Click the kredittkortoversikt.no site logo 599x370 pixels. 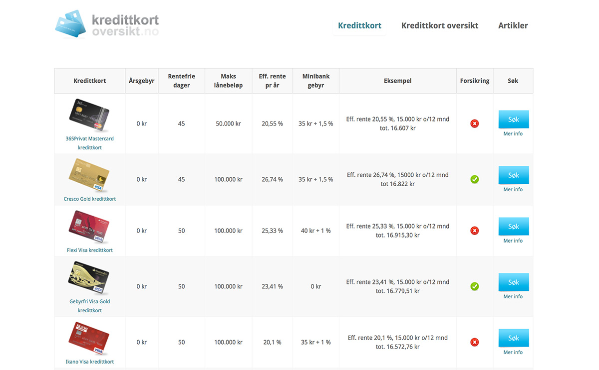pyautogui.click(x=107, y=24)
